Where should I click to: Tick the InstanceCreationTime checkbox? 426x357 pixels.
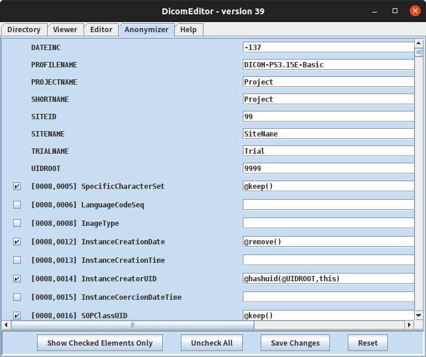[17, 260]
